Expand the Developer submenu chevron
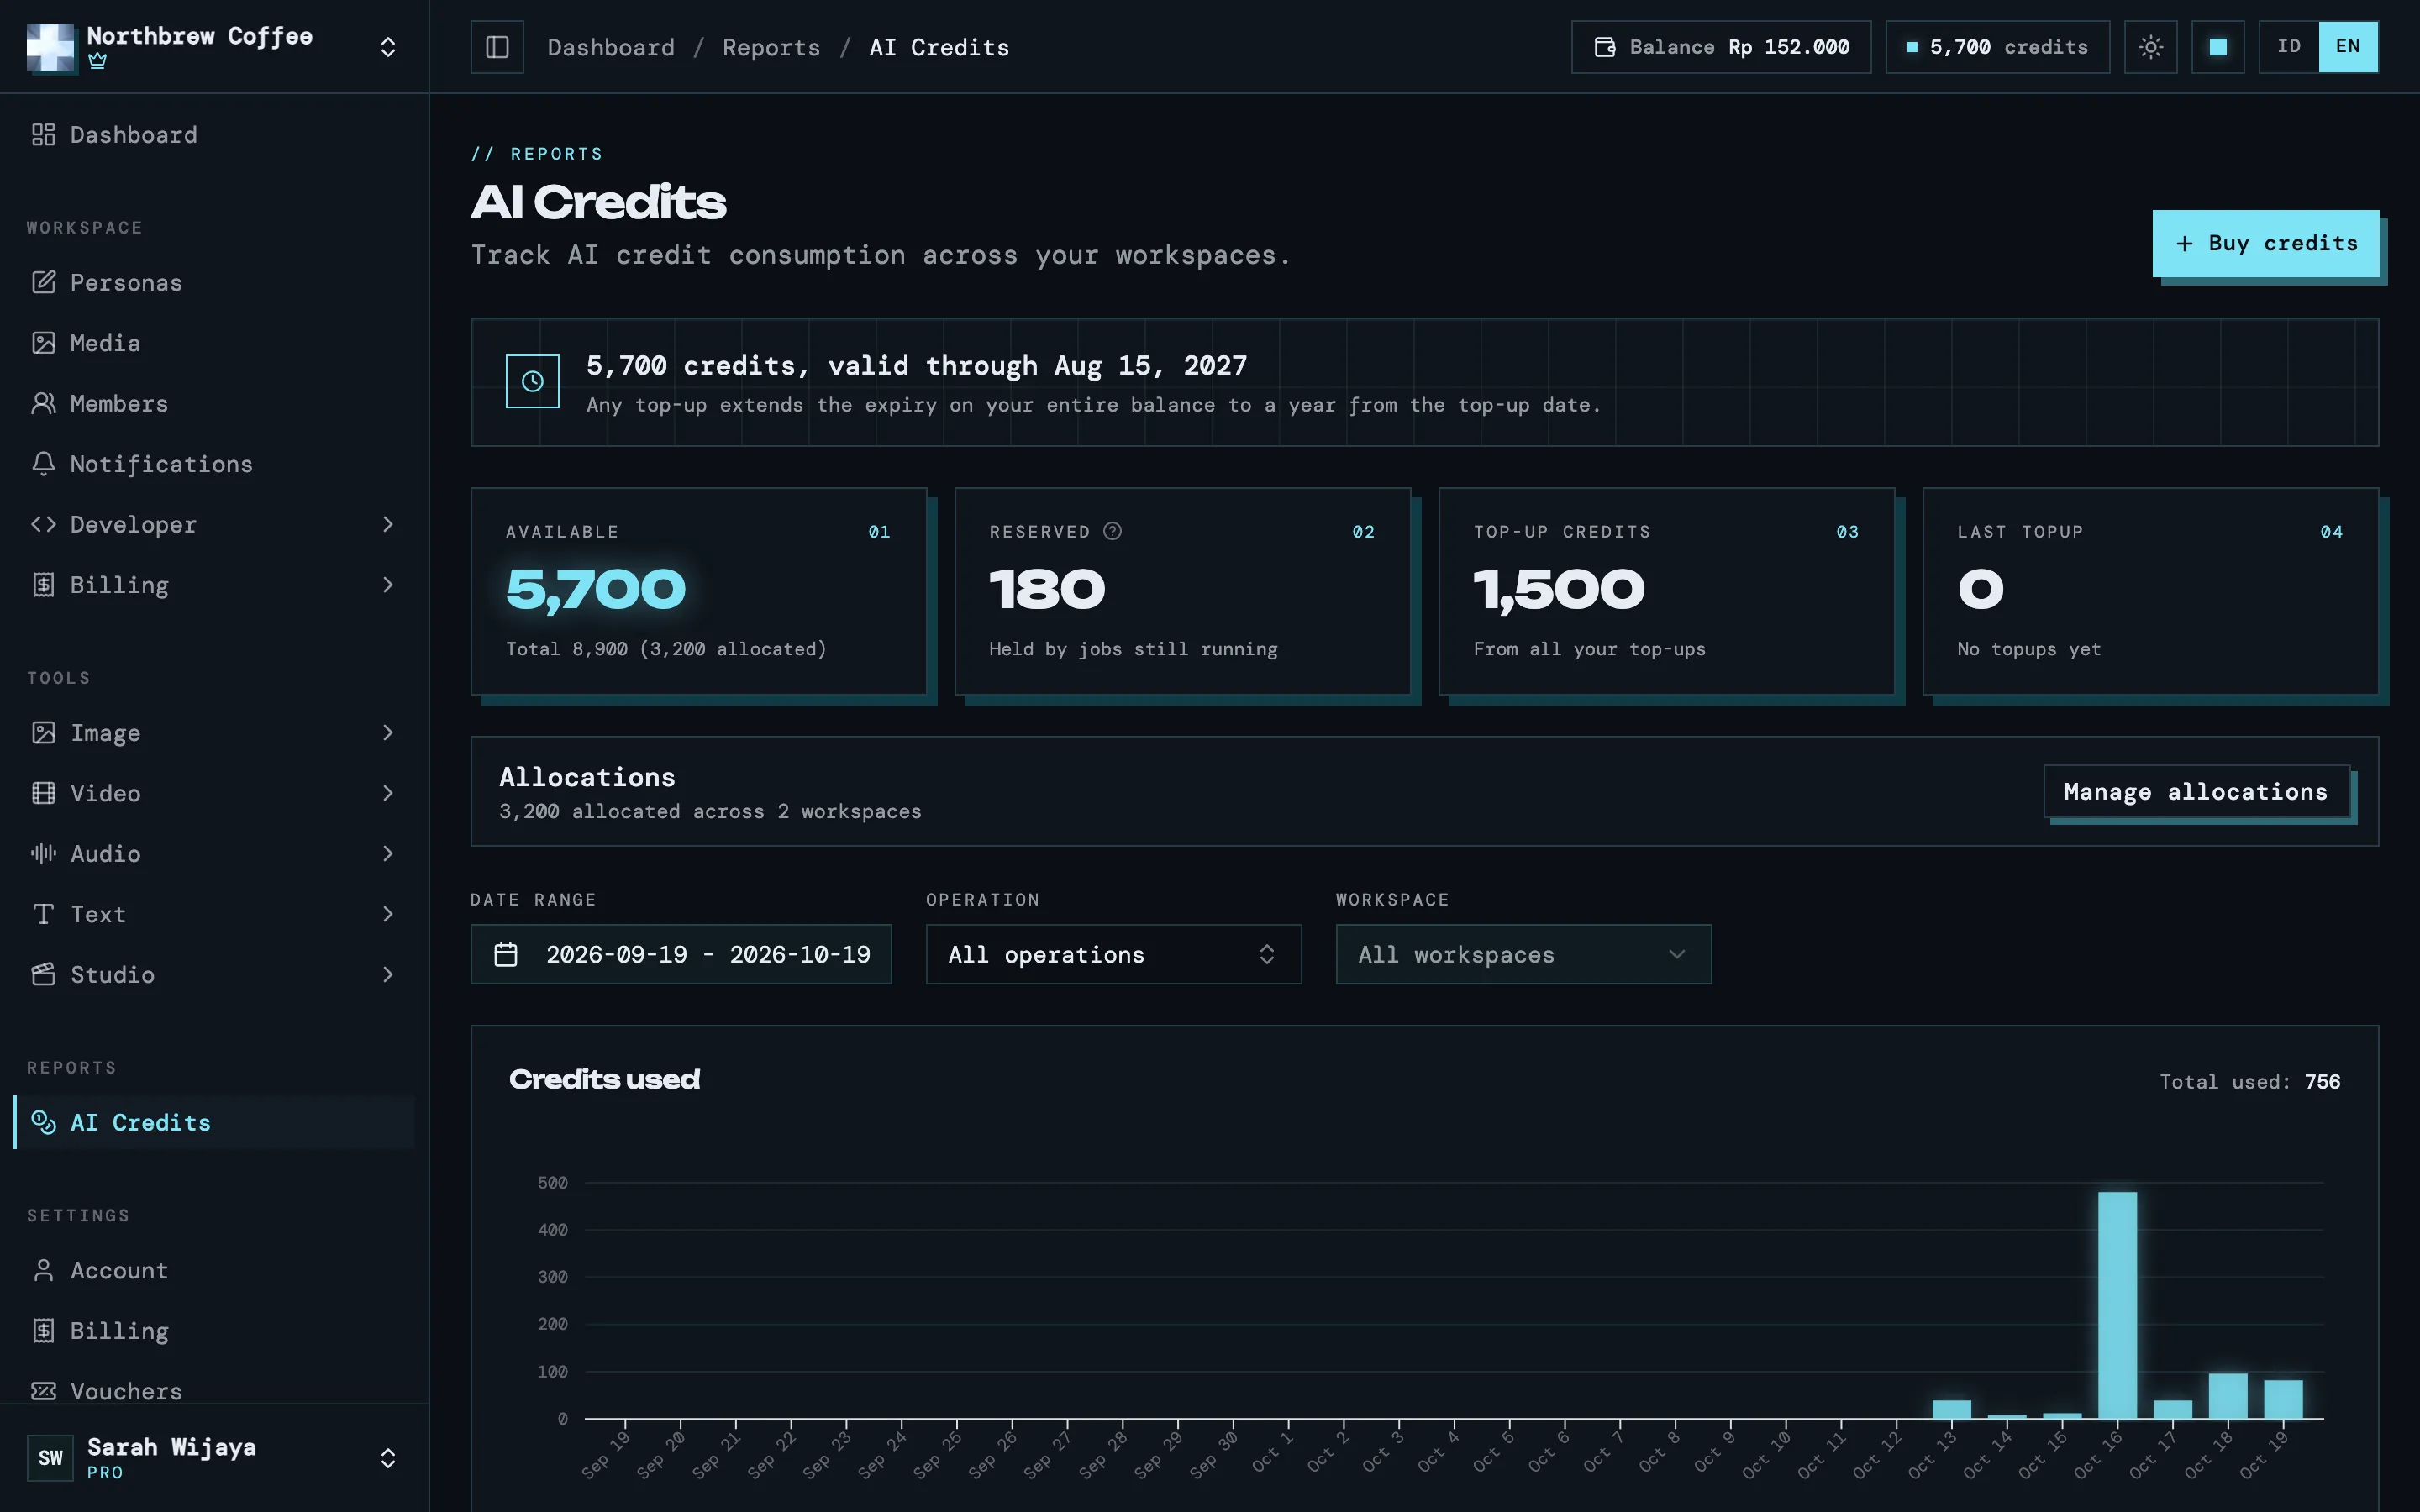The image size is (2420, 1512). (388, 524)
